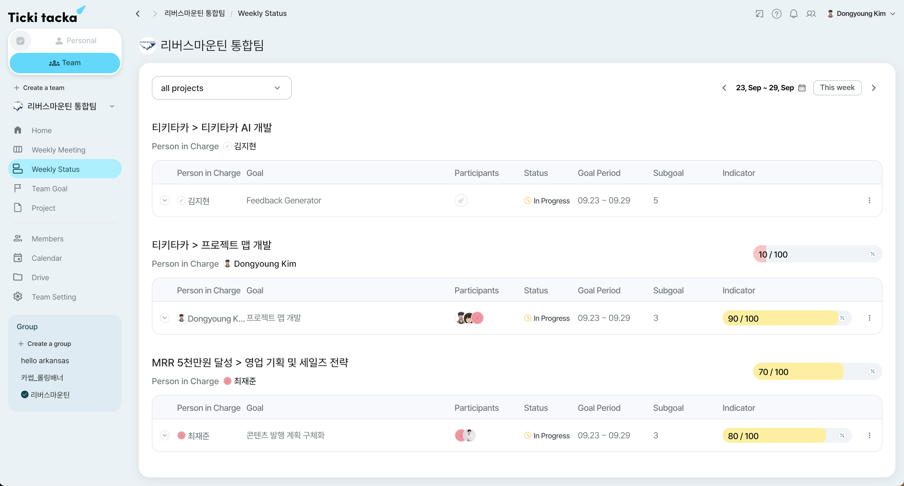904x486 pixels.
Task: Click the 10 / 100 project progress bar
Action: coord(817,254)
